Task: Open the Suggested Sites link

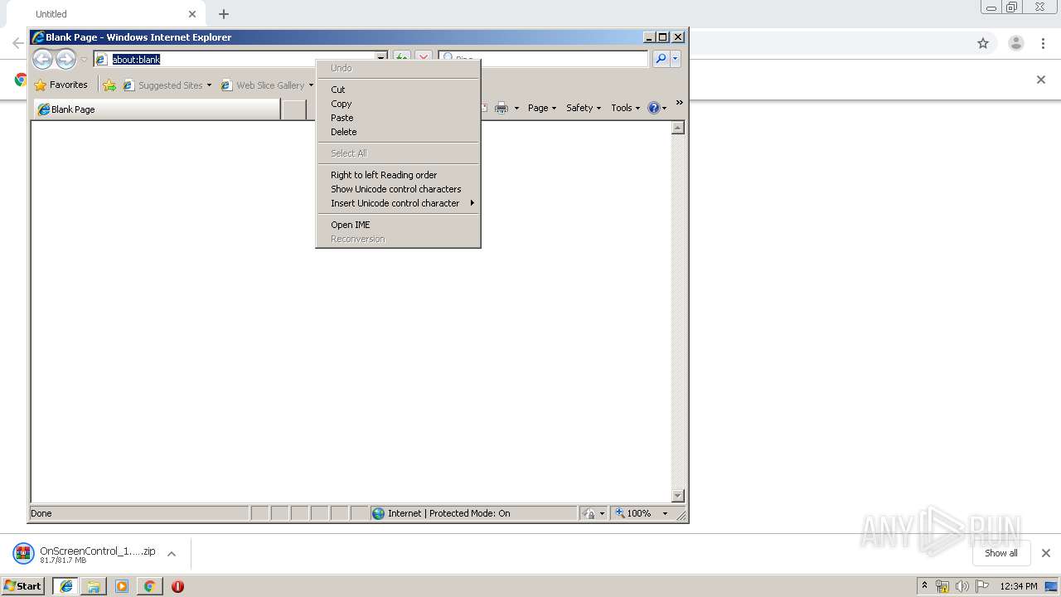Action: coord(167,85)
